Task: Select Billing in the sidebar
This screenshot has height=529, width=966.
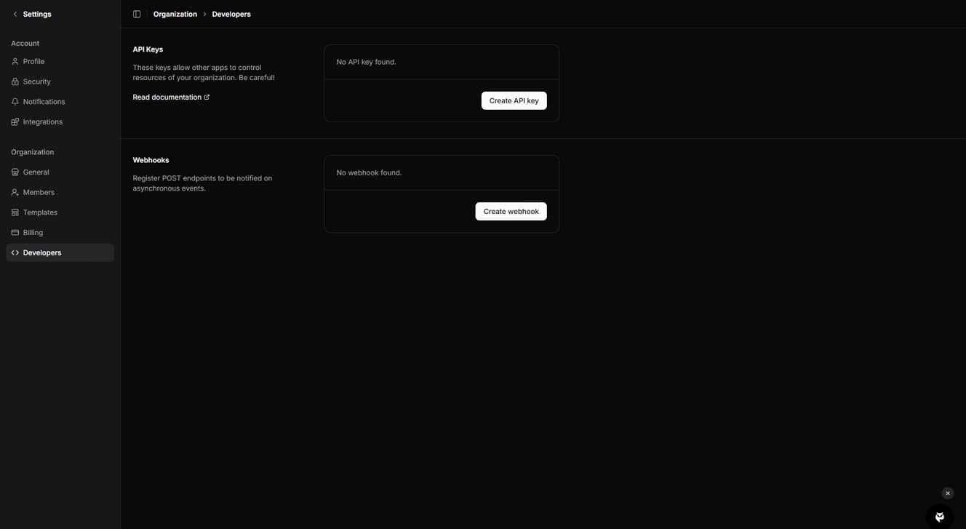Action: click(33, 232)
